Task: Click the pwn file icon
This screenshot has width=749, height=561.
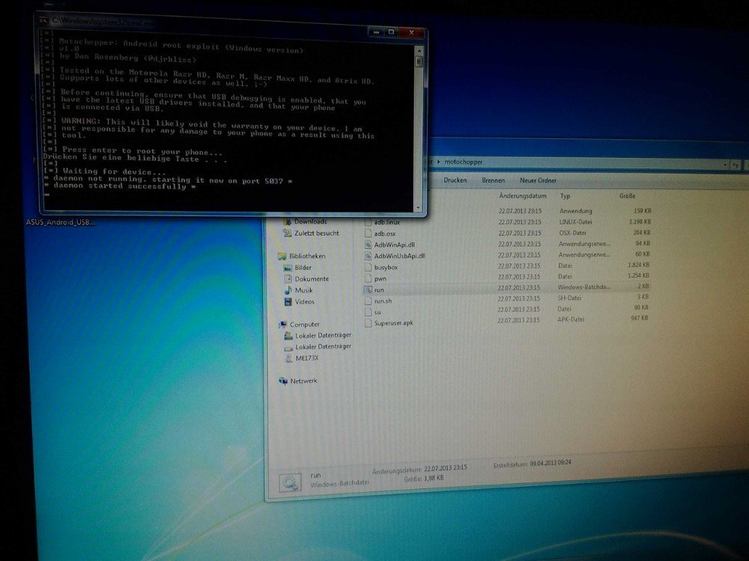Action: click(368, 278)
